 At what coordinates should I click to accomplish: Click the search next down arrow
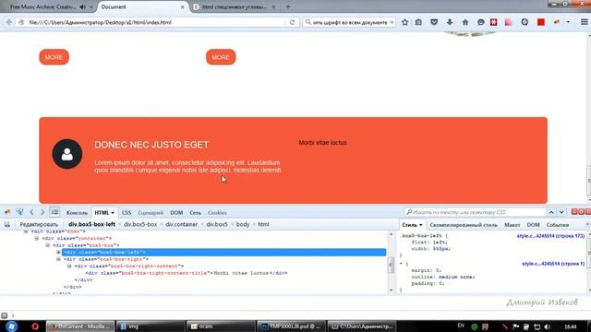click(561, 212)
